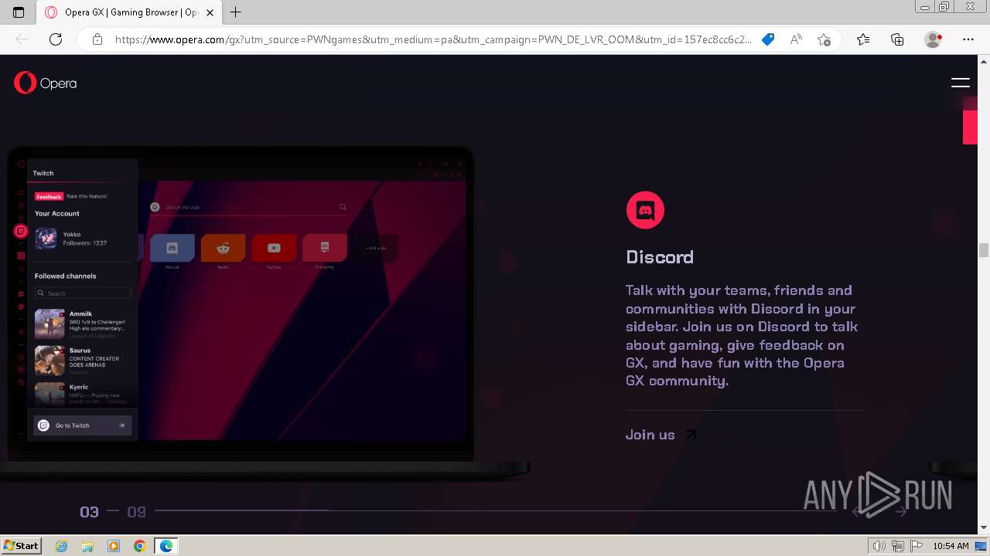Click the Discord circular icon
990x556 pixels.
pyautogui.click(x=645, y=210)
